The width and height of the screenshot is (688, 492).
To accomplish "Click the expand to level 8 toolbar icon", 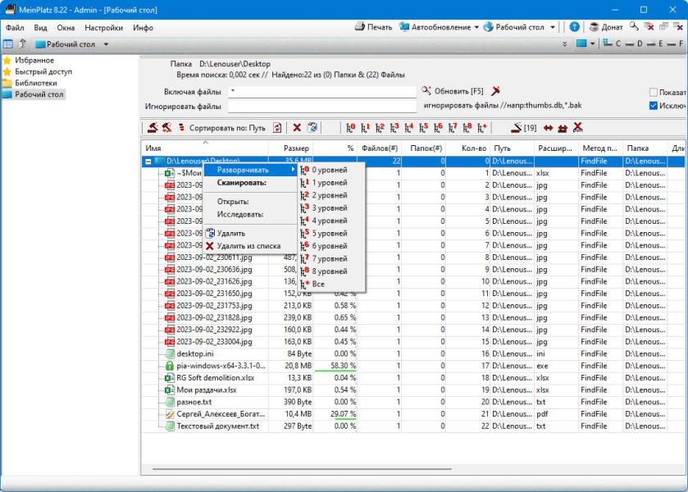I will (467, 128).
